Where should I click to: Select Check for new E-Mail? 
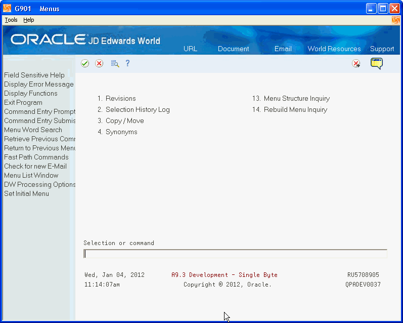pos(35,166)
